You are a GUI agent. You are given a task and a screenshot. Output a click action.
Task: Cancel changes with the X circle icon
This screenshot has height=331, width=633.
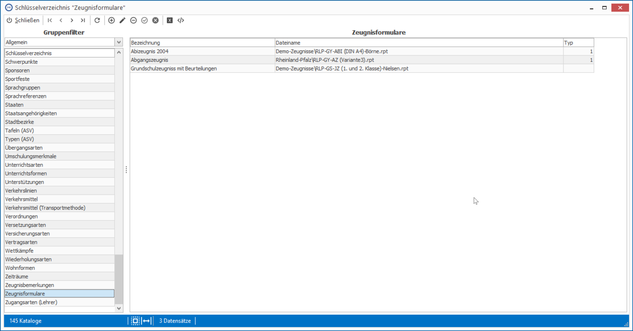(155, 20)
